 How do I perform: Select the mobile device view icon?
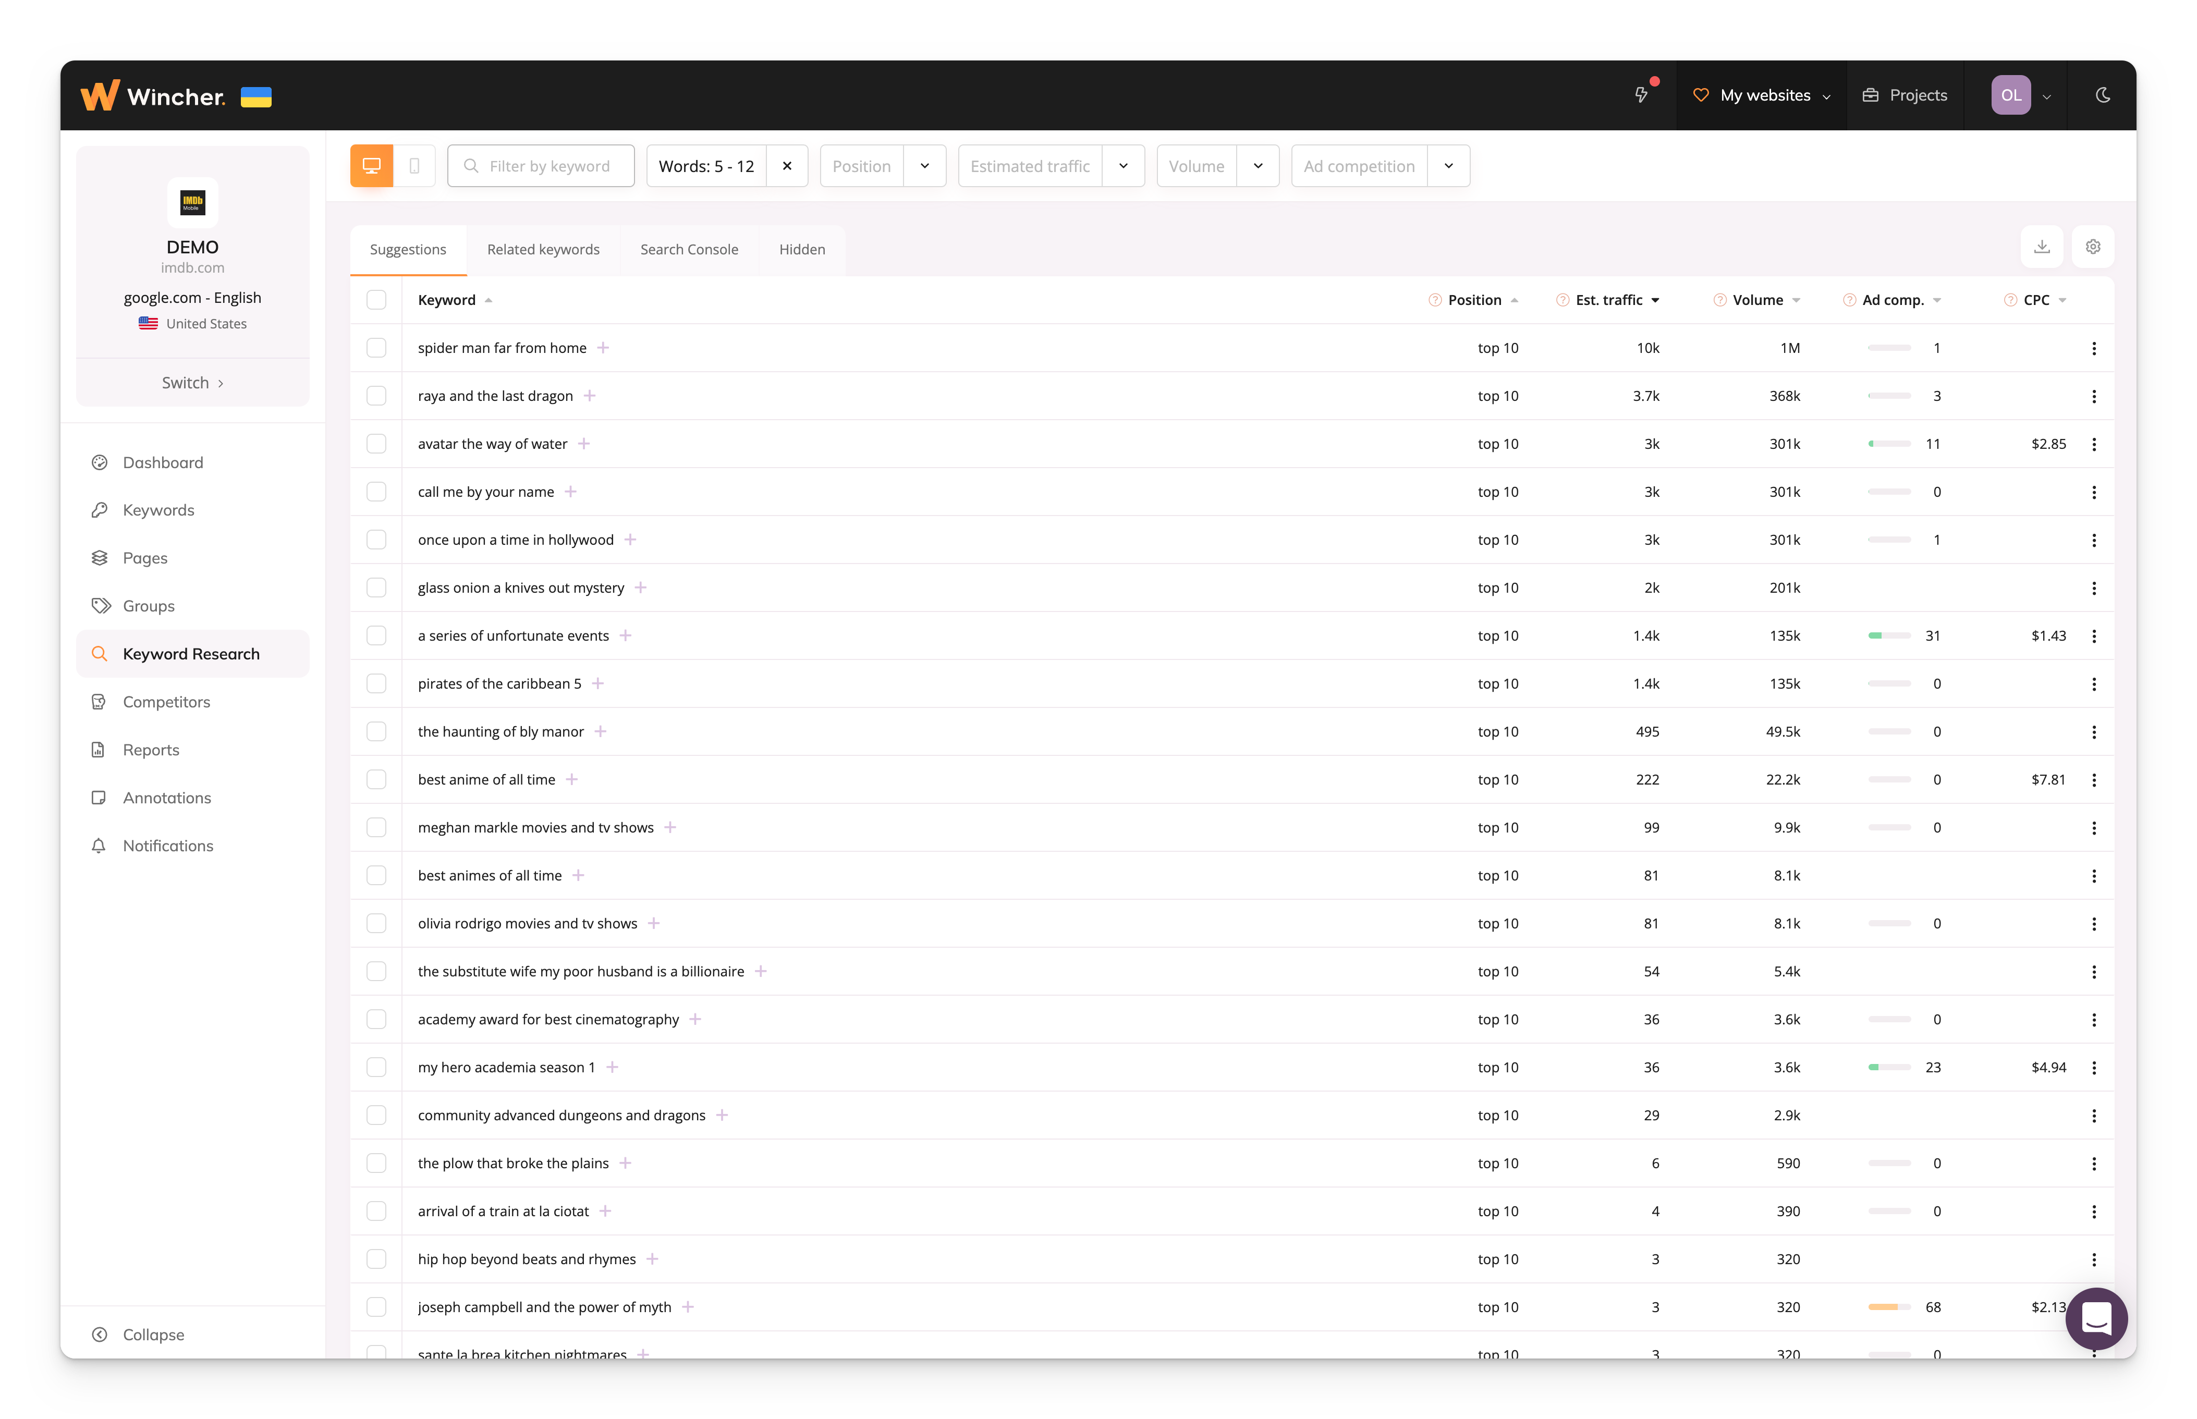[414, 166]
